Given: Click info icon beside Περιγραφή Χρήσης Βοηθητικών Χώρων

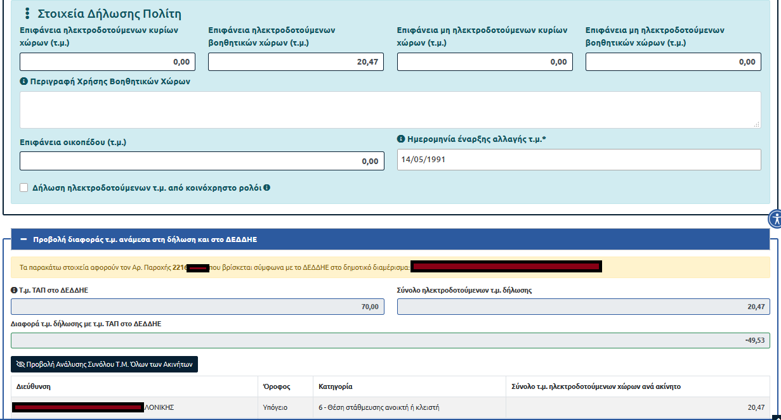Looking at the screenshot, I should click(24, 82).
